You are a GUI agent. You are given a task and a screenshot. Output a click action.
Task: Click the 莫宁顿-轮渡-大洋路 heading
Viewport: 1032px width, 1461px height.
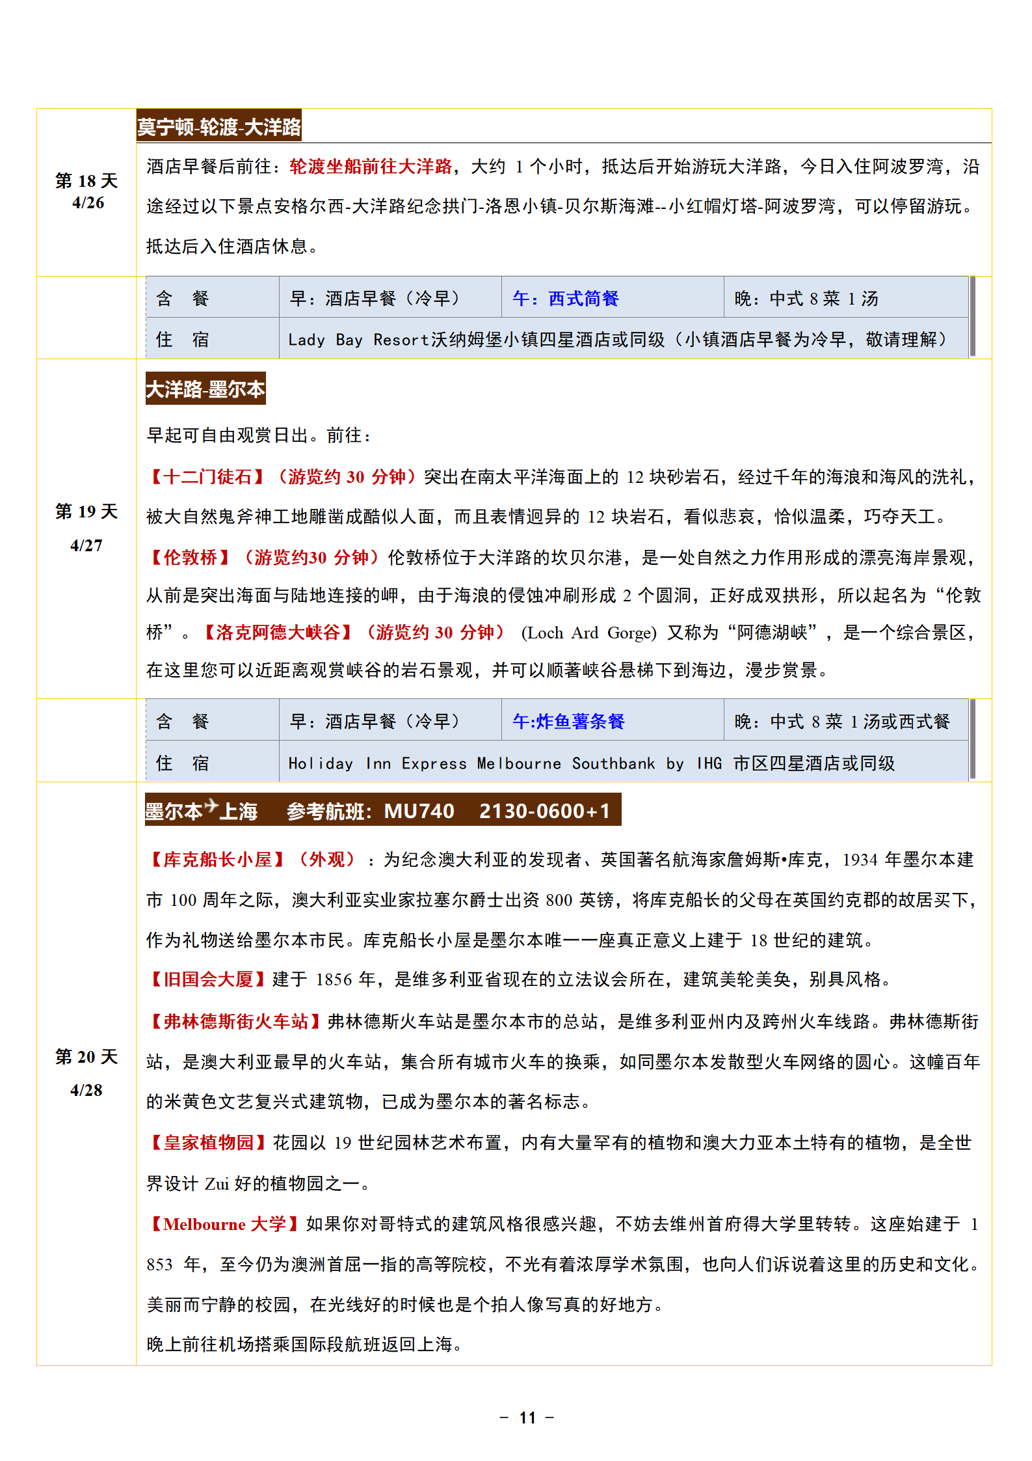218,127
